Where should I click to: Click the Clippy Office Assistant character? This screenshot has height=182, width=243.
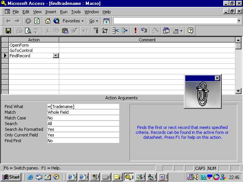coord(202,94)
